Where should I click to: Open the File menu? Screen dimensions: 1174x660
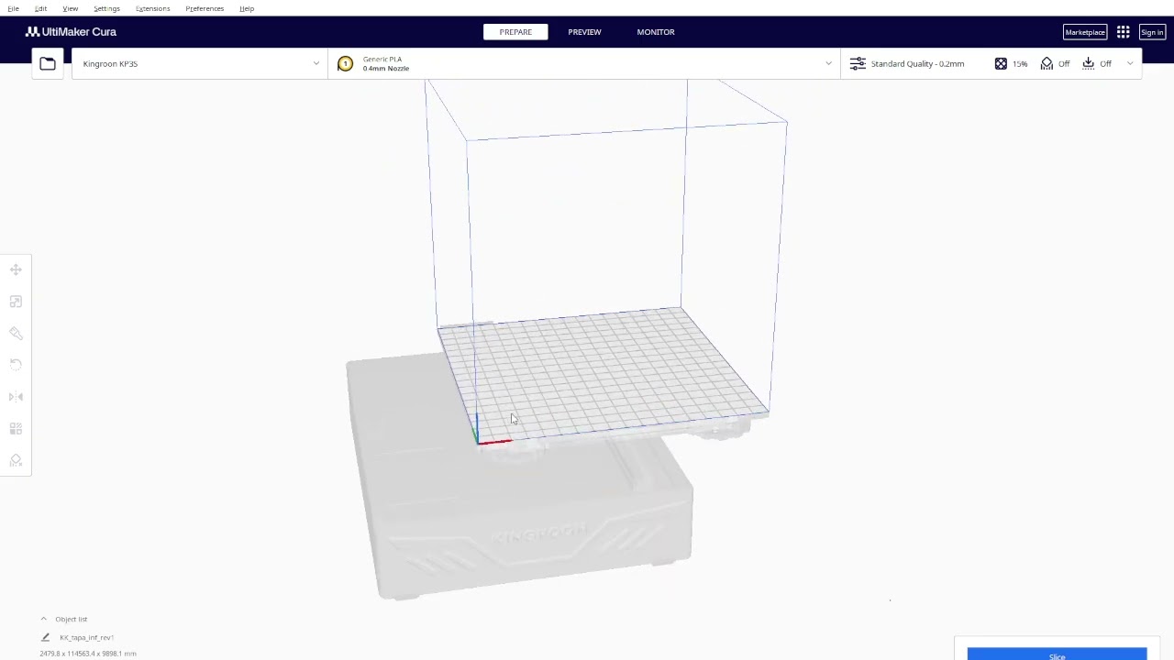coord(13,8)
